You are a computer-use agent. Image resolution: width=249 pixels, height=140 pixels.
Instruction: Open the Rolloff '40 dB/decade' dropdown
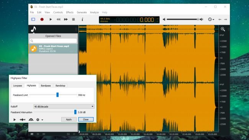point(64,106)
